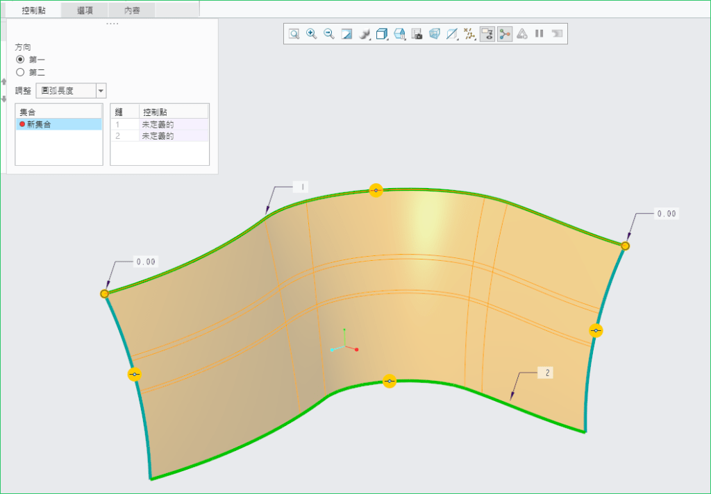Toggle the spin center display icon
Image resolution: width=711 pixels, height=494 pixels.
click(x=505, y=34)
